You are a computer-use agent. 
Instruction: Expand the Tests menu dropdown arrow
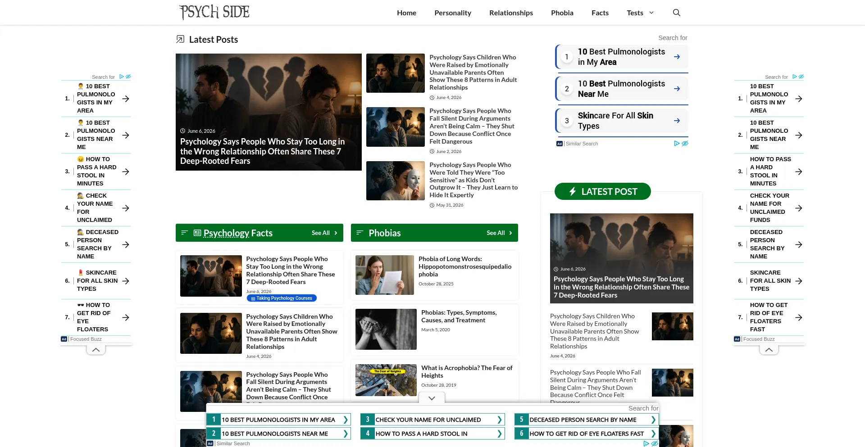[651, 13]
